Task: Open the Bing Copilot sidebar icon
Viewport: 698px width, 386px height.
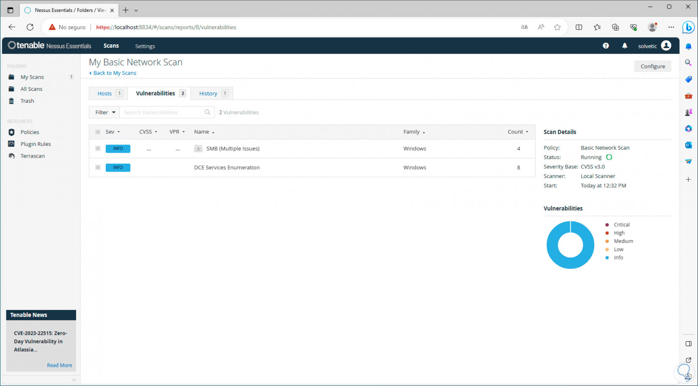Action: 688,27
